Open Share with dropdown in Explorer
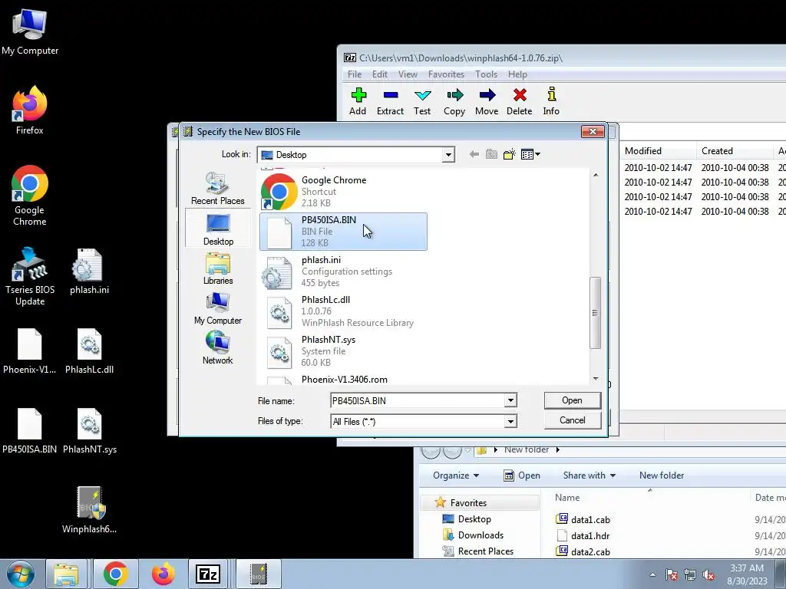The width and height of the screenshot is (786, 589). (x=589, y=475)
